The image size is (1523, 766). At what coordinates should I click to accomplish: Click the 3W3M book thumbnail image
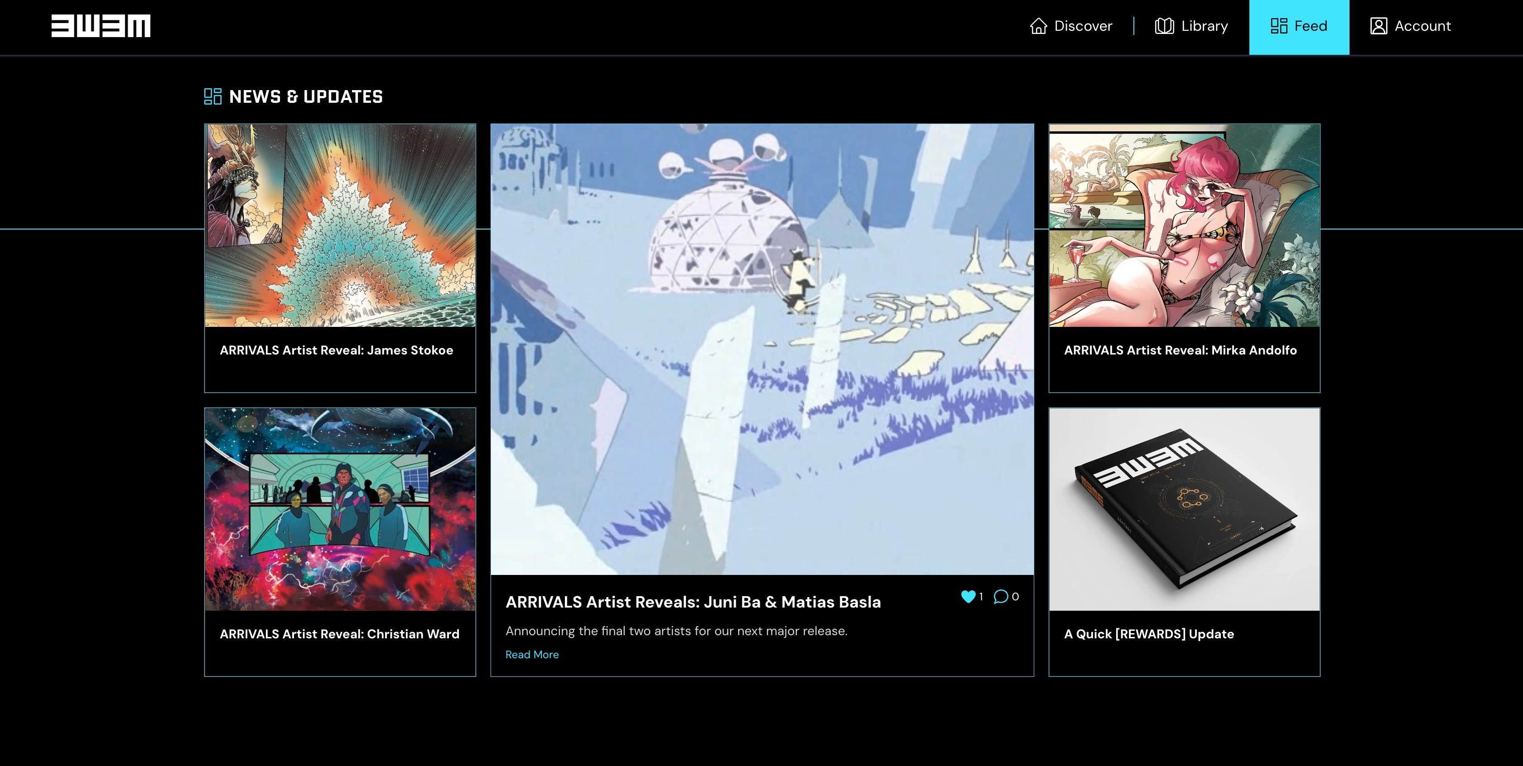tap(1184, 509)
